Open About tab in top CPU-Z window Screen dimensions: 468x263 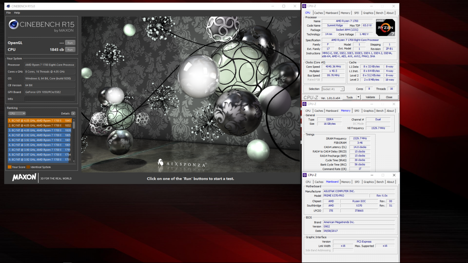pyautogui.click(x=390, y=13)
